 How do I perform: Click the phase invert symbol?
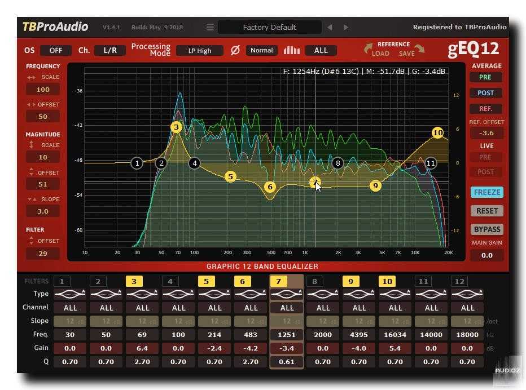coord(235,50)
